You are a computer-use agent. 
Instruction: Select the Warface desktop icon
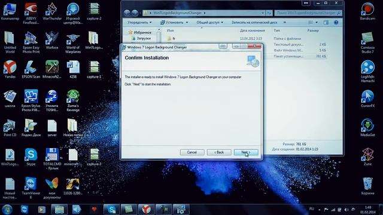point(52,40)
